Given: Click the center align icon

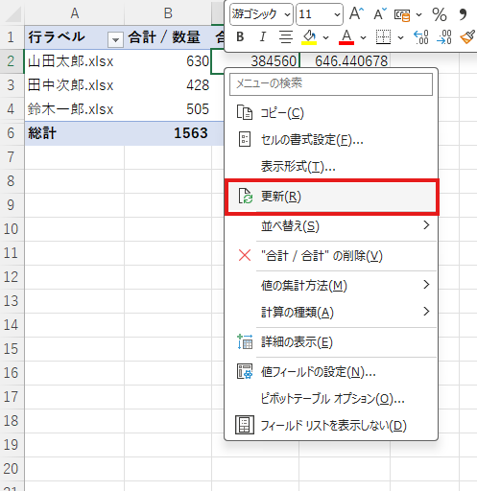Looking at the screenshot, I should coord(286,37).
